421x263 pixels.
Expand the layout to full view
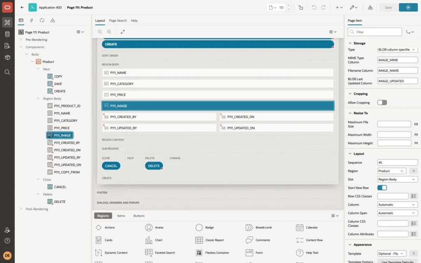[123, 32]
